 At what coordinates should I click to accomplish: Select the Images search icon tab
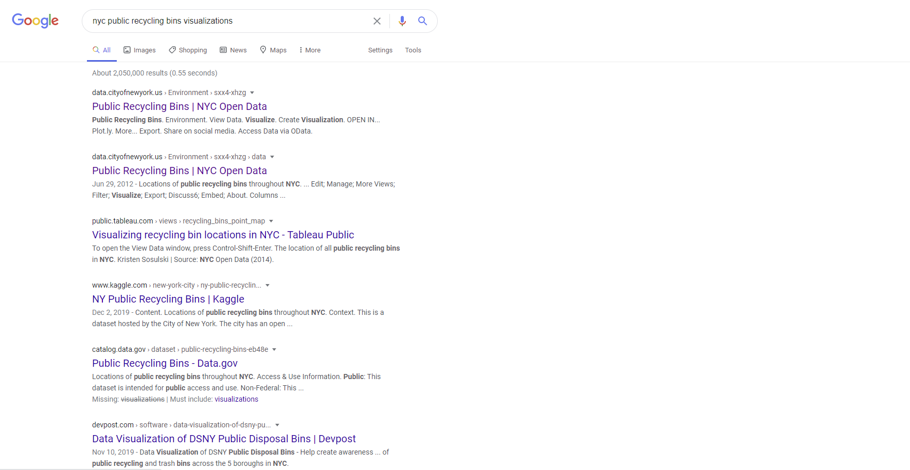click(x=127, y=49)
